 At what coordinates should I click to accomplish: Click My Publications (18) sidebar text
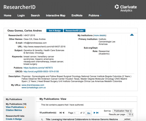pos(16,104)
